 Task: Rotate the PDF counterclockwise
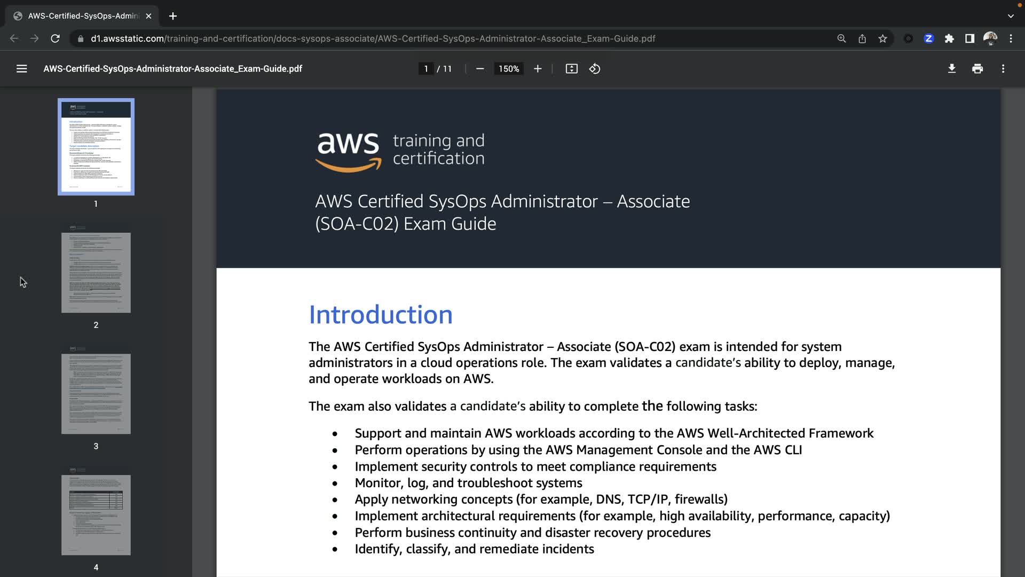point(595,69)
